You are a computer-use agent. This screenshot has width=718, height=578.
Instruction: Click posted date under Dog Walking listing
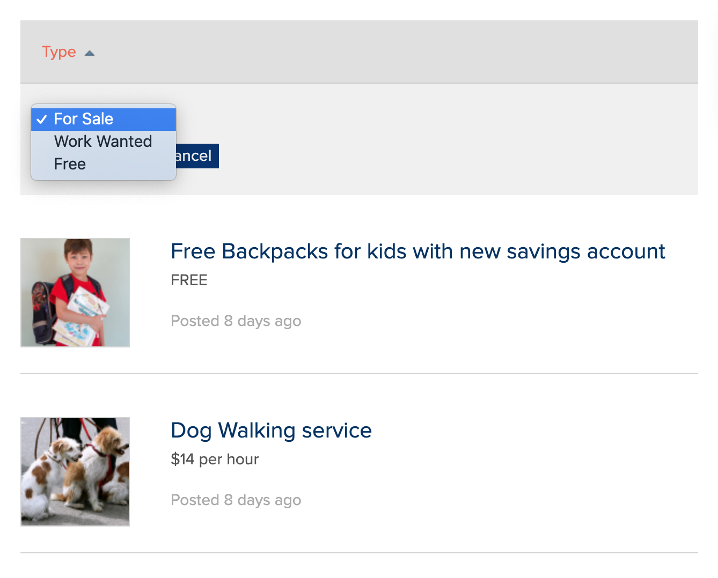(236, 500)
